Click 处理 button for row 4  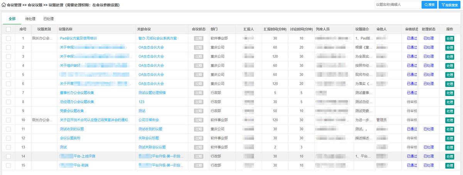point(450,66)
